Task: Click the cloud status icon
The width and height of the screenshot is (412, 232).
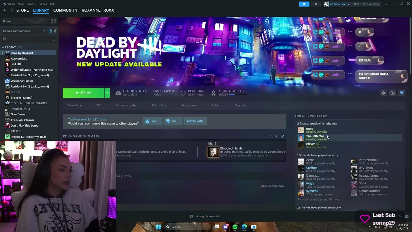Action: [118, 93]
